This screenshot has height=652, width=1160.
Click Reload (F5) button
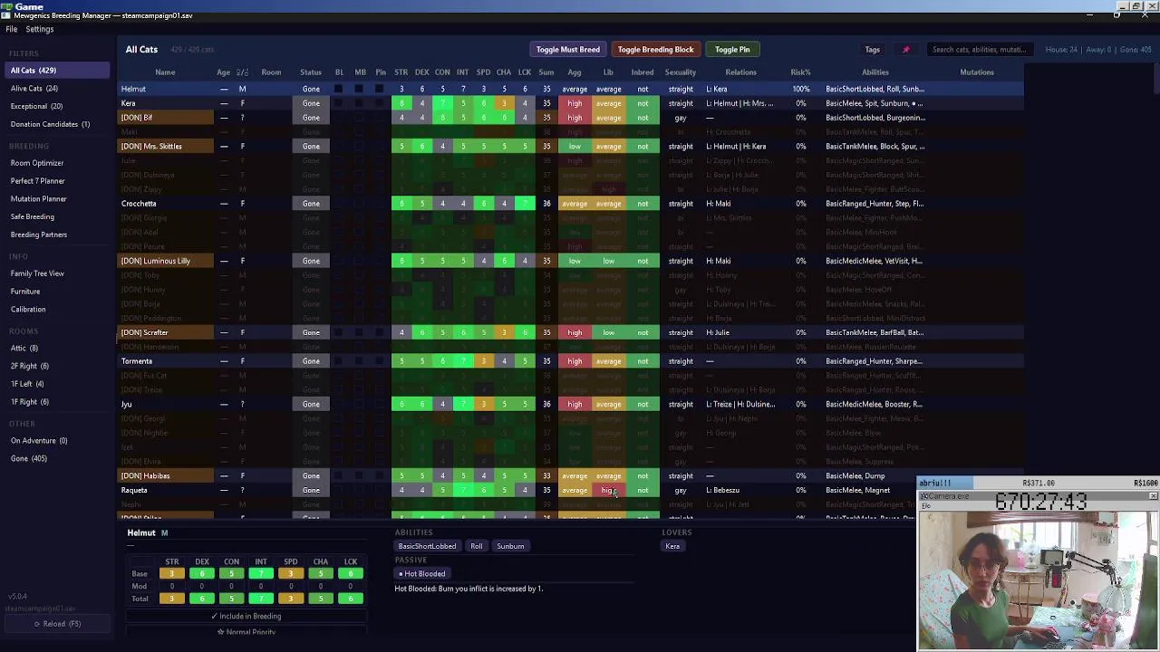[x=57, y=623]
